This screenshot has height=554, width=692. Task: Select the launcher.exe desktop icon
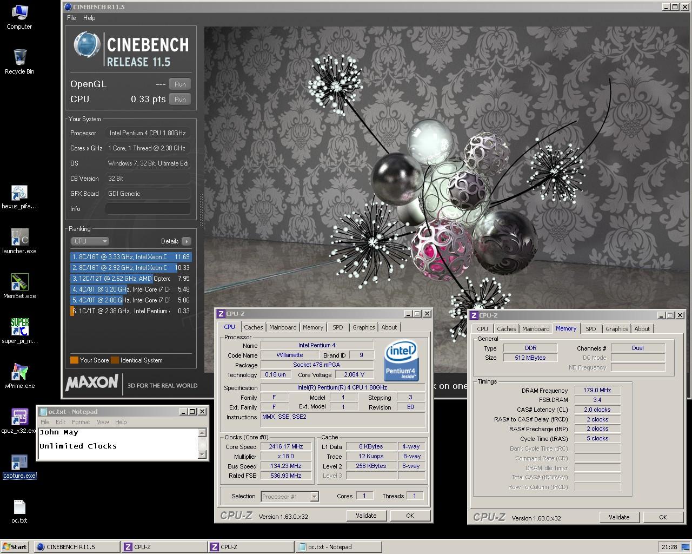(x=19, y=241)
